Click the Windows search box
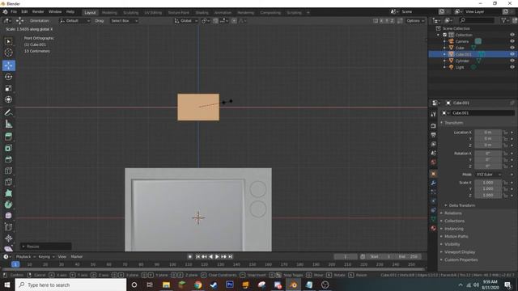Image resolution: width=518 pixels, height=291 pixels. point(70,285)
